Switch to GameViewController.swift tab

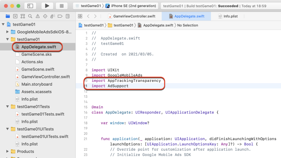point(132,16)
